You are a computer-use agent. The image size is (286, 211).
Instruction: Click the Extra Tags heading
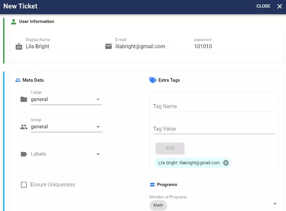[x=169, y=80]
